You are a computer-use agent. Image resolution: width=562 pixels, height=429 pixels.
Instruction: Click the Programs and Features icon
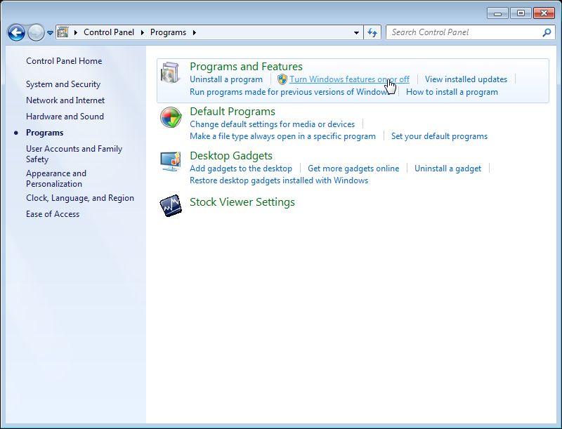click(171, 74)
